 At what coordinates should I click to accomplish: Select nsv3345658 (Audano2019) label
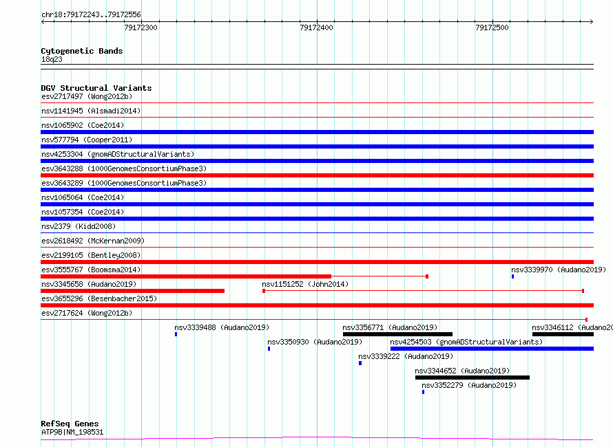click(89, 284)
